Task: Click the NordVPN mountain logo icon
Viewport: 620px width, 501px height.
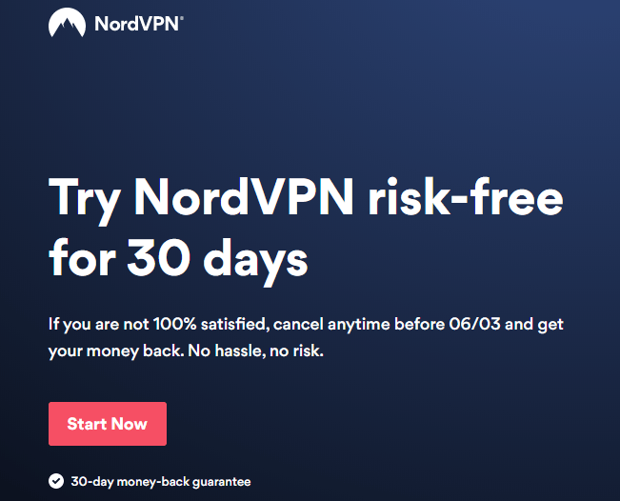Action: 67,23
